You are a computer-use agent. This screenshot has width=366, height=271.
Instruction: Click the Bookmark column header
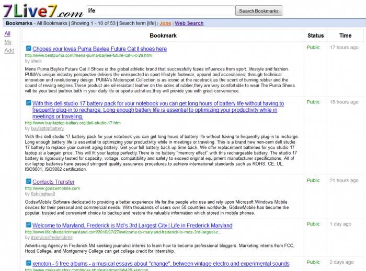click(x=163, y=36)
